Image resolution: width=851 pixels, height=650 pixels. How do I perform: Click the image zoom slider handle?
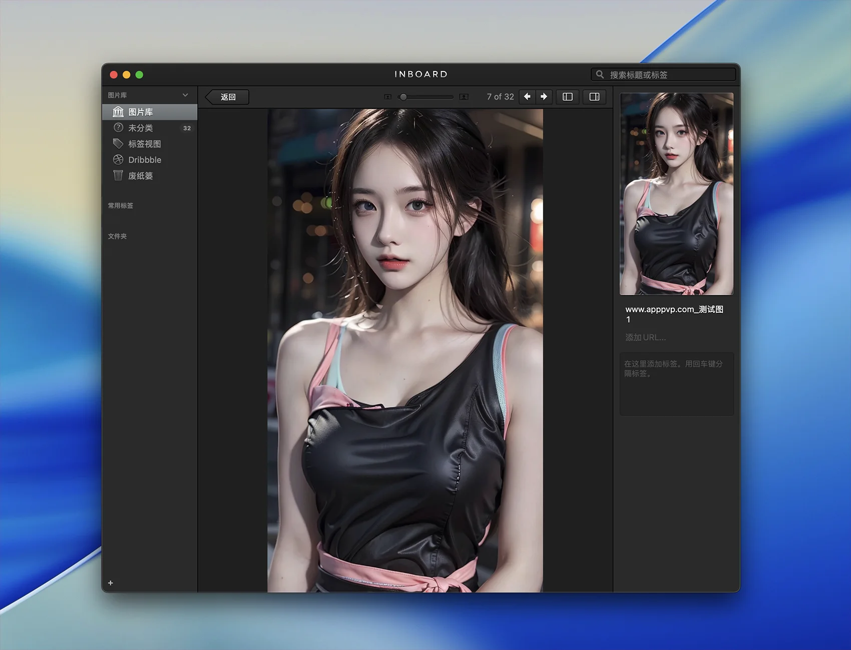click(x=403, y=97)
